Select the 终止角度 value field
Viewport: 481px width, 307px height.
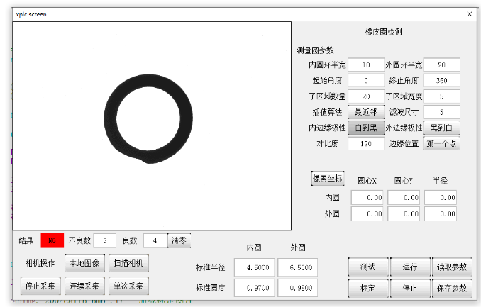pos(442,81)
